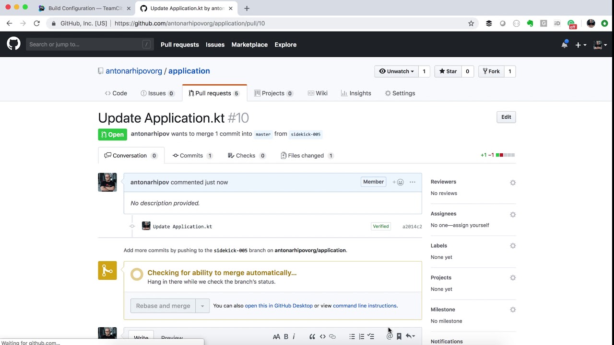
Task: Click the add header text icon
Action: [276, 336]
